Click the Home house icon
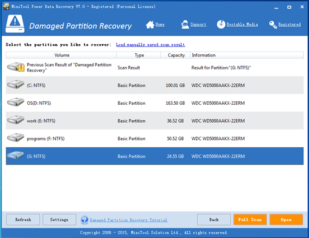This screenshot has width=309, height=238. 150,25
